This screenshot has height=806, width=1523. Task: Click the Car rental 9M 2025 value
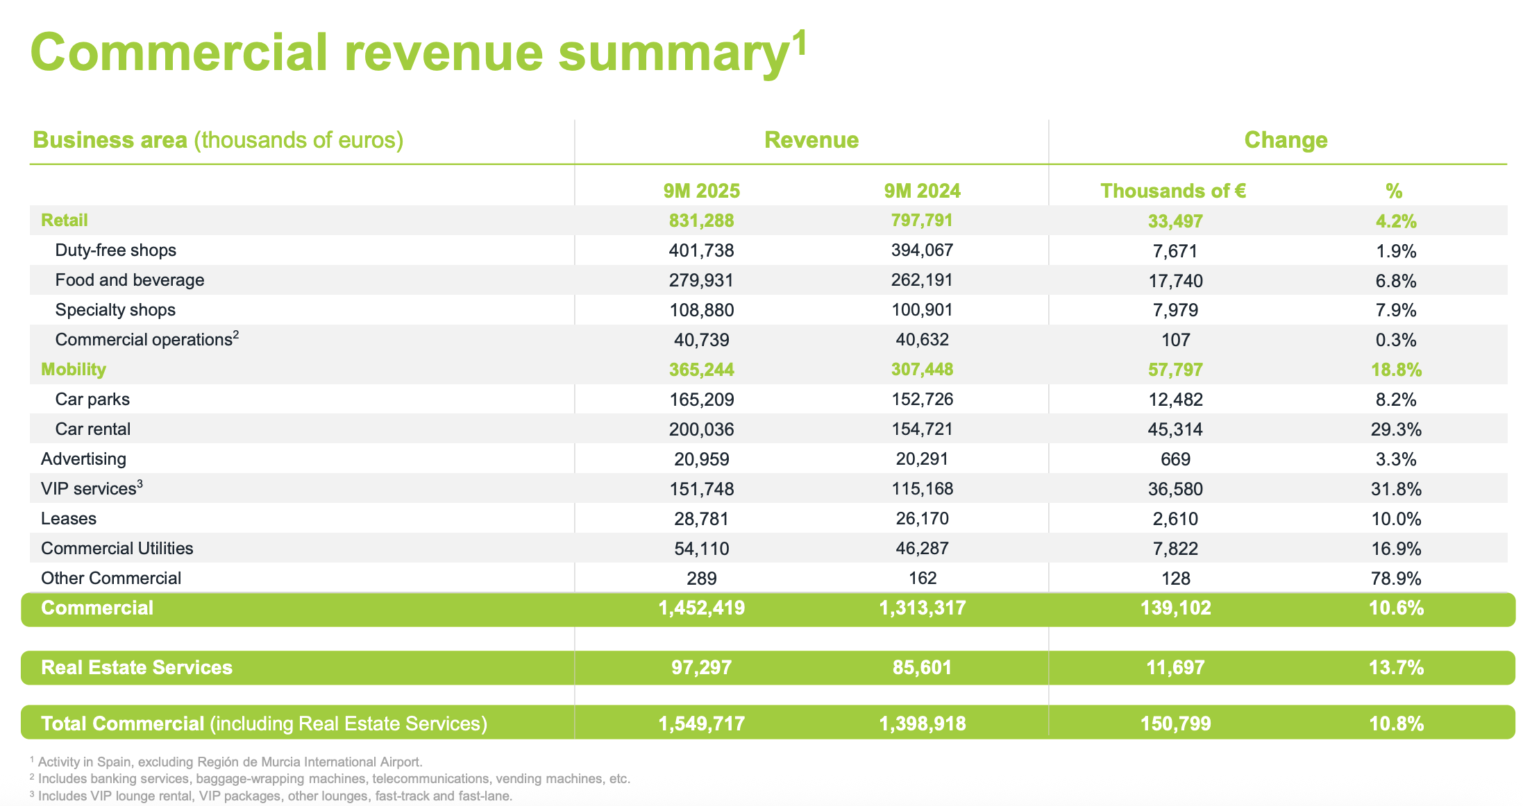pos(701,429)
